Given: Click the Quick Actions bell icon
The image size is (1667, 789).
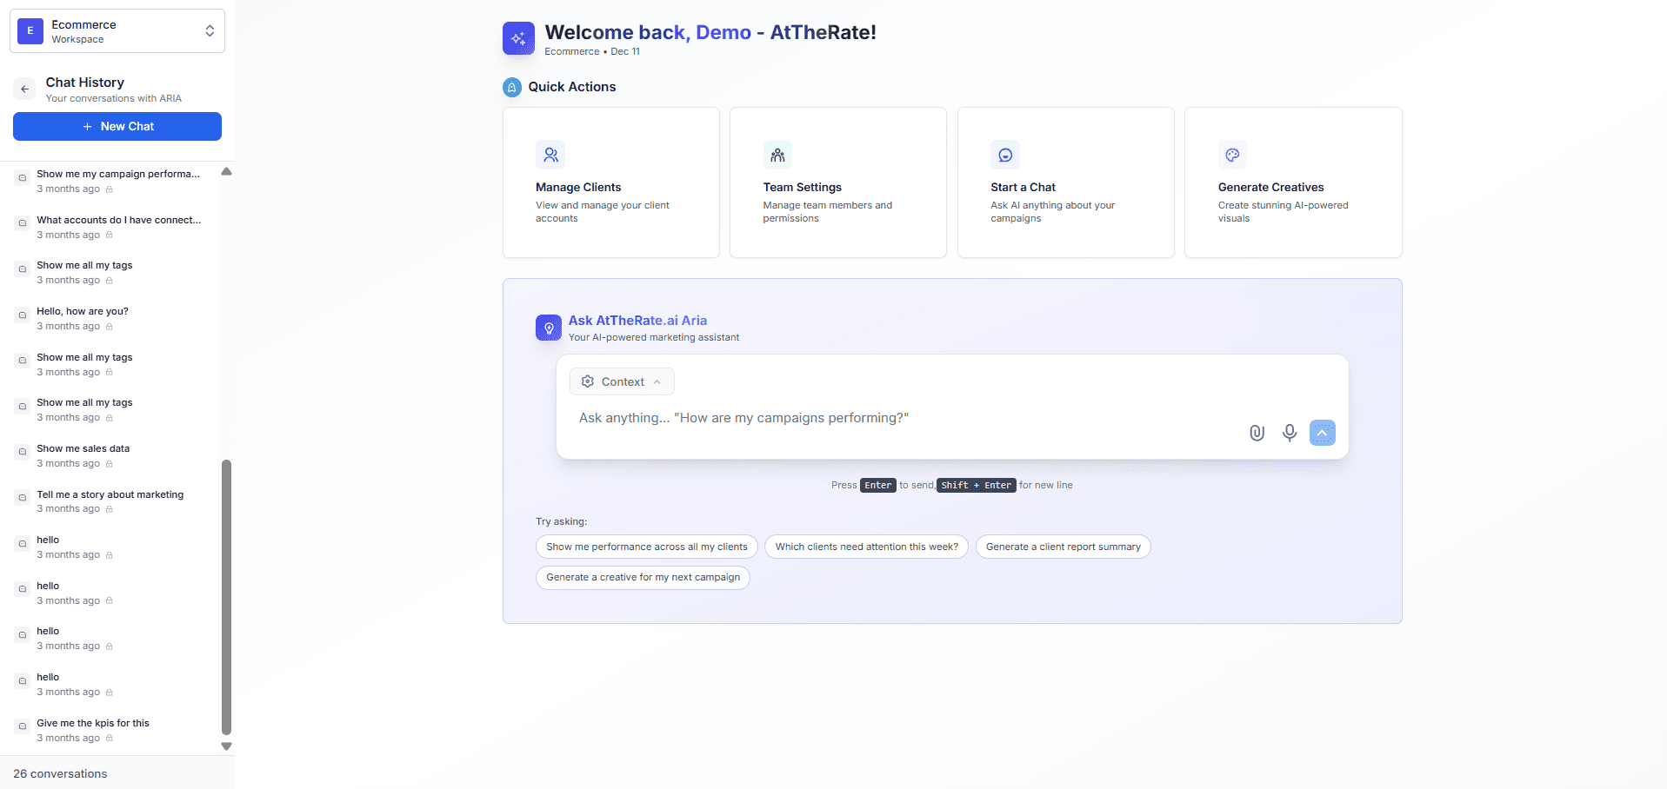Looking at the screenshot, I should click(x=512, y=87).
